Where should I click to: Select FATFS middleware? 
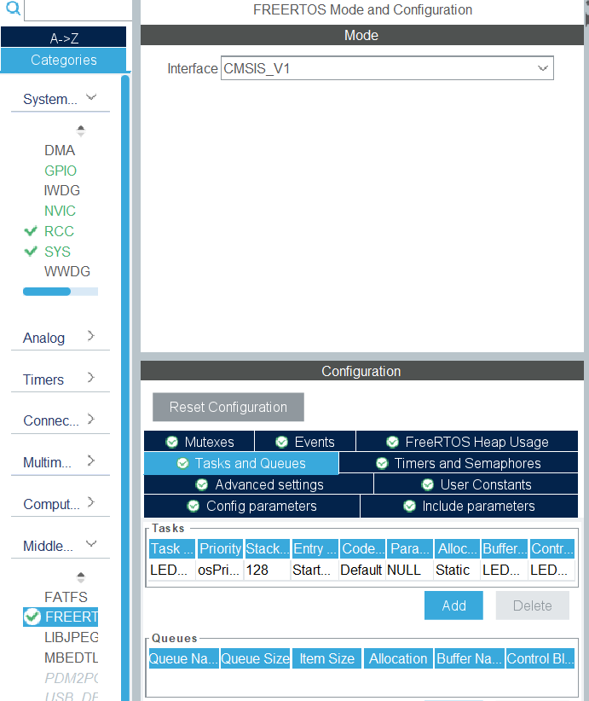66,597
